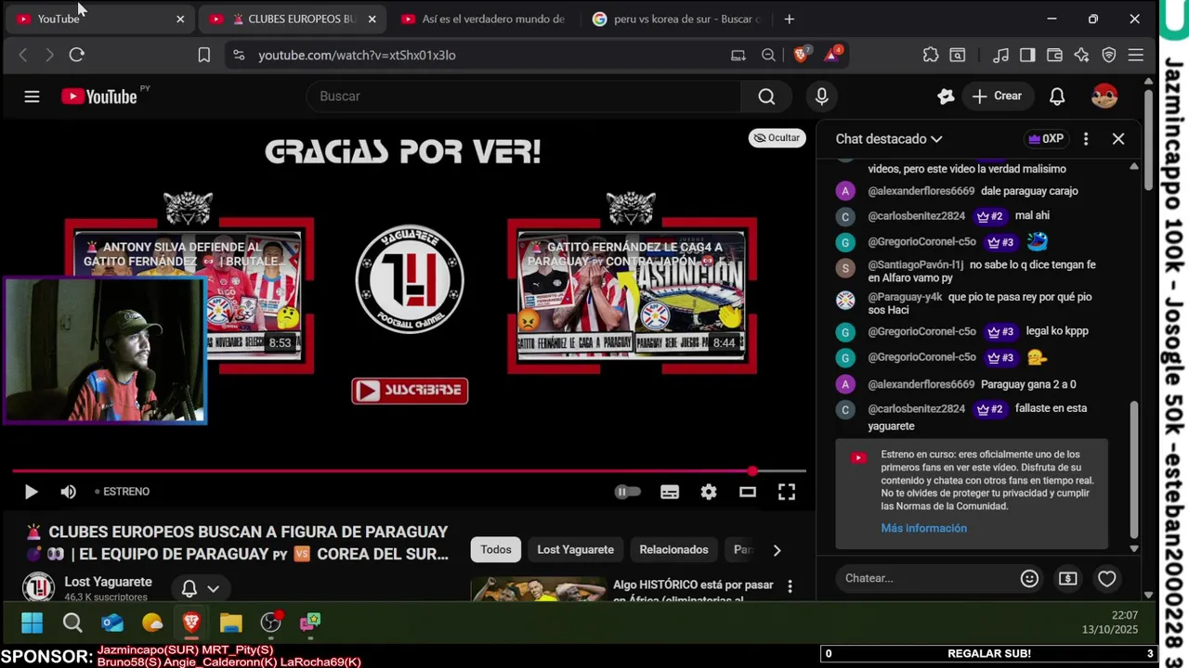
Task: Open the Gatito Fernández contra Japón video
Action: (632, 295)
